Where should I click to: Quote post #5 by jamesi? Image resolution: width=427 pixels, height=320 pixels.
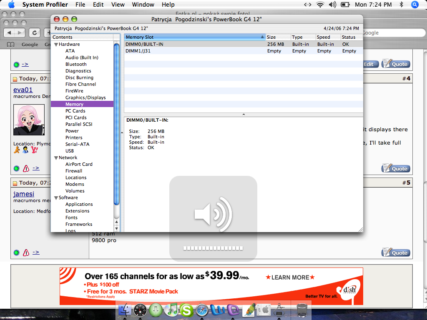point(395,252)
